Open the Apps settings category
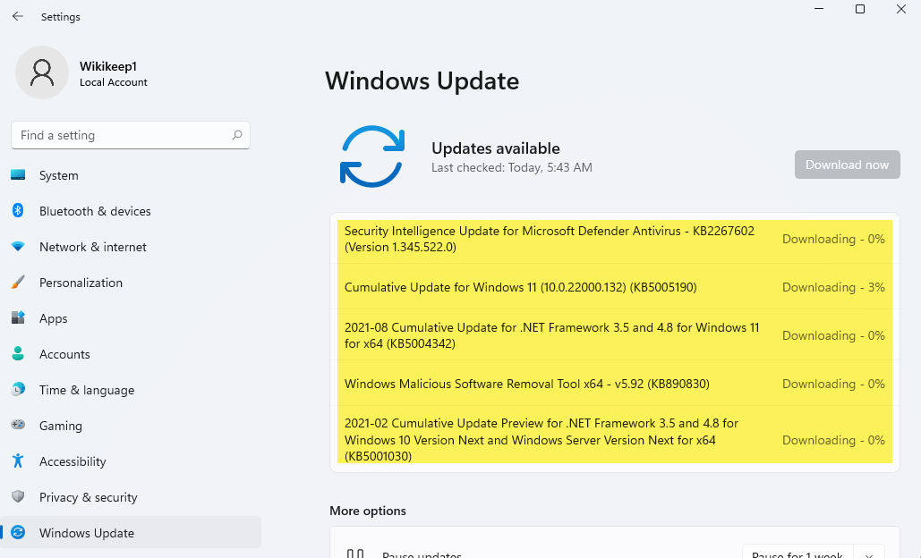 131,318
